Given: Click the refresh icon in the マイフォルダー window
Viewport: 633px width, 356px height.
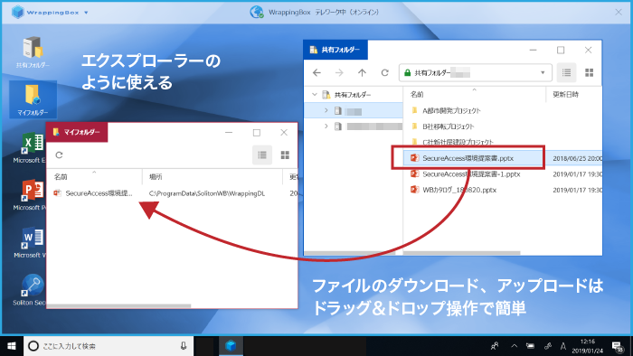Looking at the screenshot, I should (x=59, y=155).
